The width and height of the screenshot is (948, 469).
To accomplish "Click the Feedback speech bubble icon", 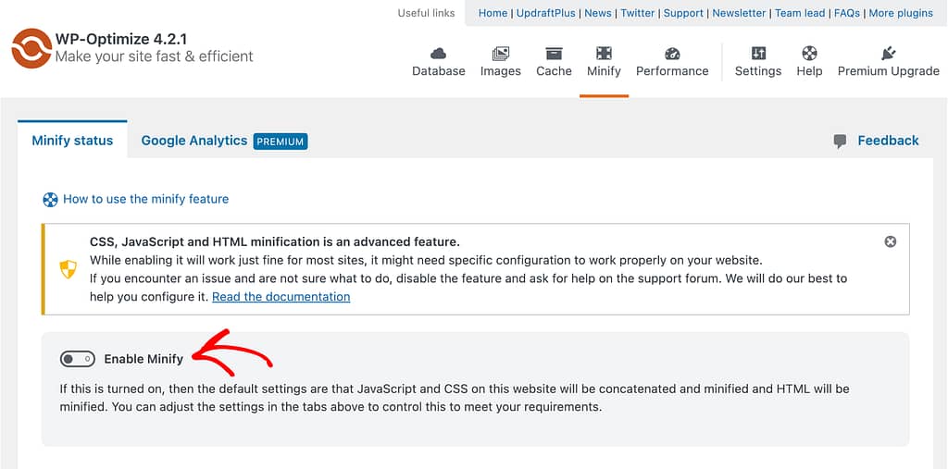I will [x=840, y=142].
